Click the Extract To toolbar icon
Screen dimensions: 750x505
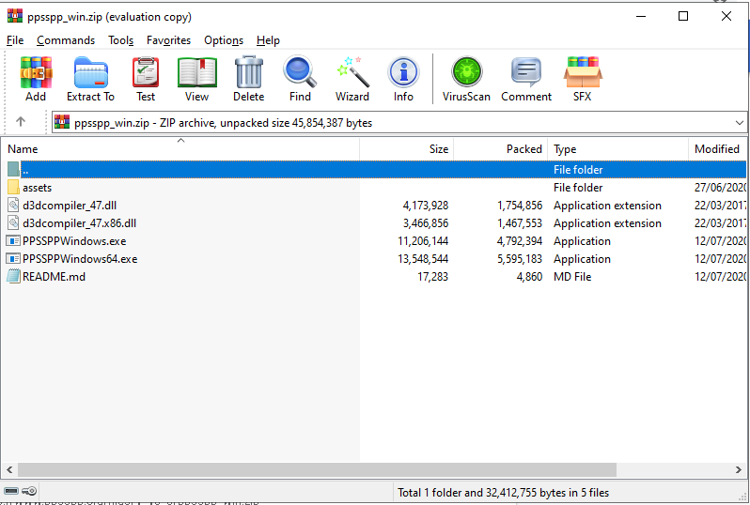pyautogui.click(x=90, y=79)
